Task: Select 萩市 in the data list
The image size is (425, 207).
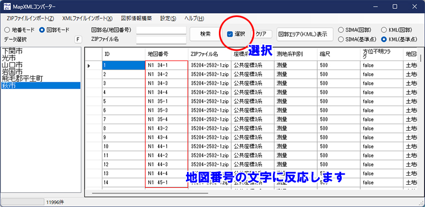Action: (41, 85)
